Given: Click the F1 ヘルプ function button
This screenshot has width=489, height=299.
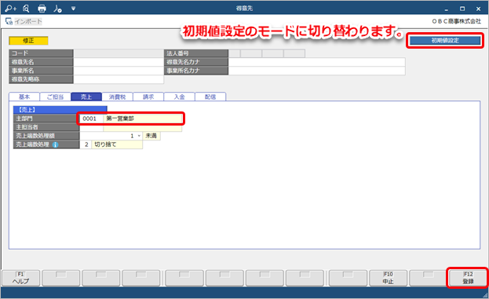Looking at the screenshot, I should click(21, 278).
